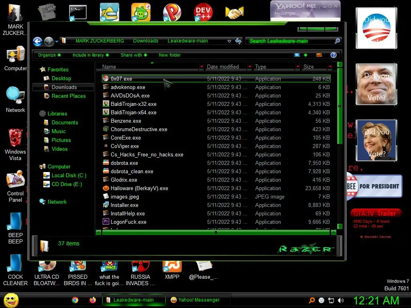Launch Firefox from the taskbar
Image resolution: width=411 pixels, height=308 pixels.
pos(93,300)
